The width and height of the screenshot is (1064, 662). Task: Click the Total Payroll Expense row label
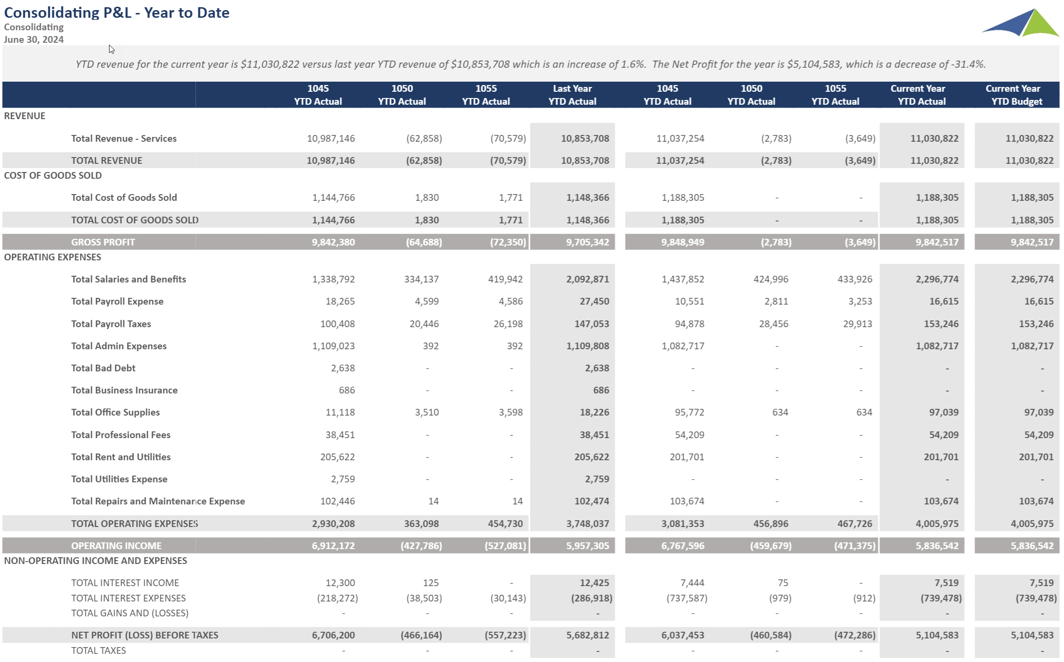[x=117, y=301]
